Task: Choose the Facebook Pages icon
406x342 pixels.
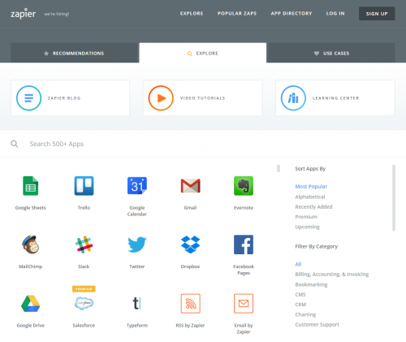Action: pos(244,245)
